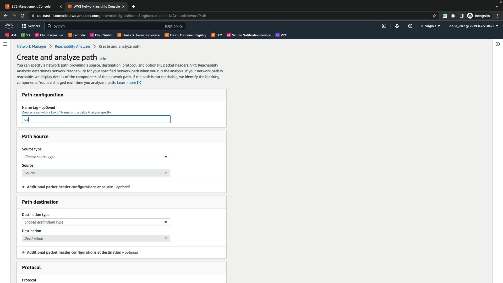Toggle the side navigation hamburger menu
Screen dimensions: 503x283
5,44
